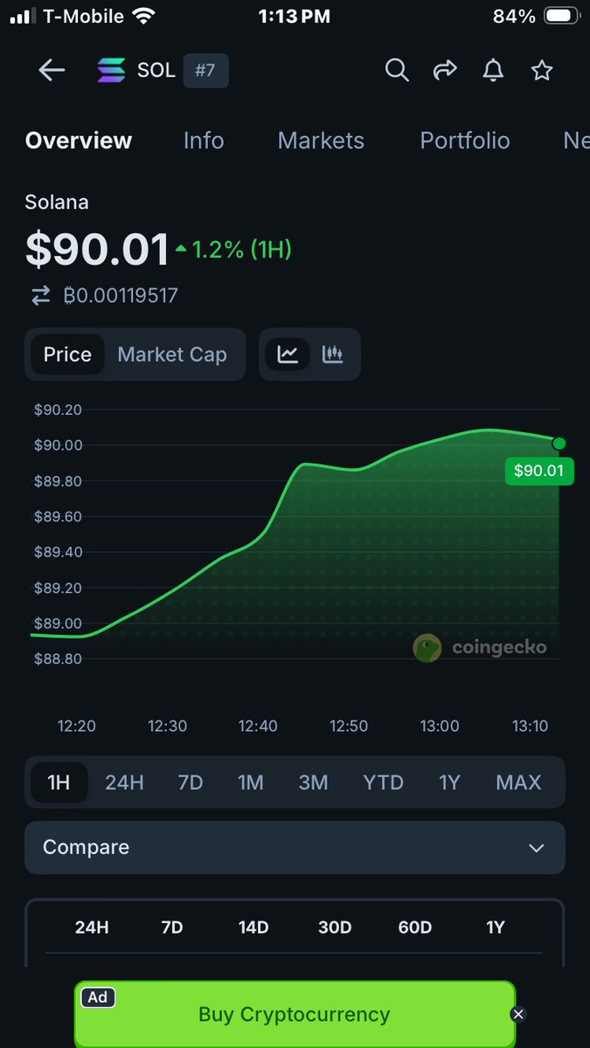Open search with magnifier icon
590x1048 pixels.
tap(397, 71)
